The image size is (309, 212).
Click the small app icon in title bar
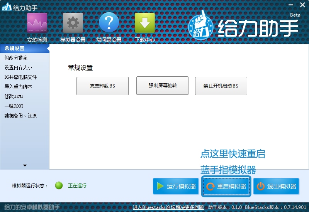[7, 7]
